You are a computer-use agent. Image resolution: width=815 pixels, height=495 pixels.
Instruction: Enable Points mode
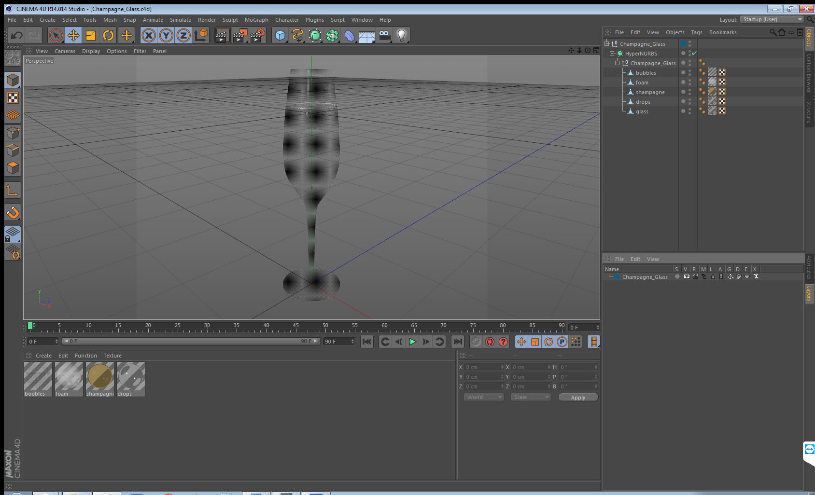(13, 133)
